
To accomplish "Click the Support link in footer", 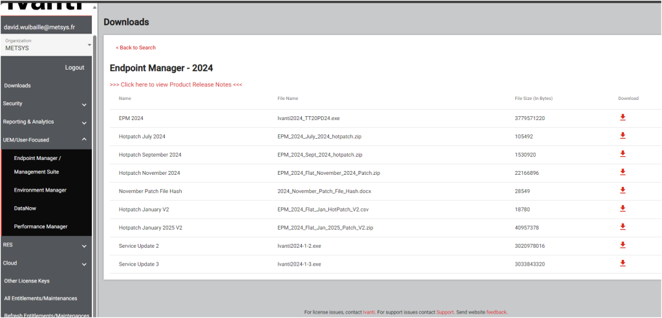I will tap(445, 312).
